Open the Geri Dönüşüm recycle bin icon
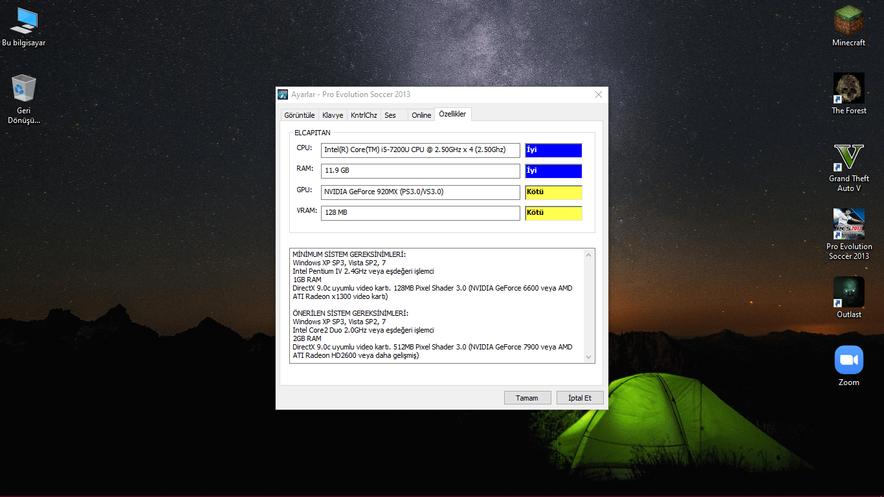 pyautogui.click(x=24, y=99)
